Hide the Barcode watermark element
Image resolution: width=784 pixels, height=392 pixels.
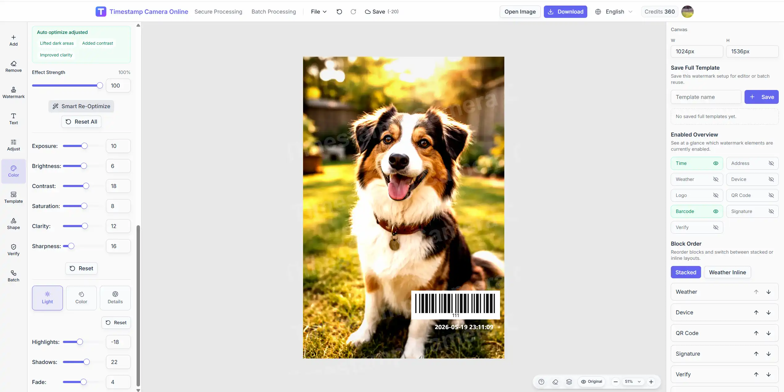pyautogui.click(x=697, y=211)
